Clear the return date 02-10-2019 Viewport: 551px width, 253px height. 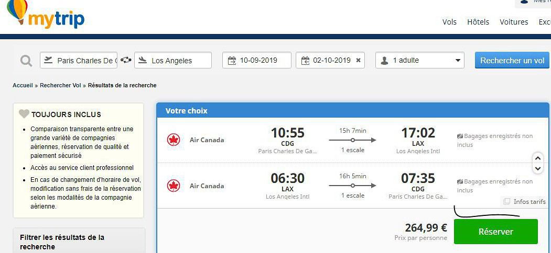click(x=359, y=60)
